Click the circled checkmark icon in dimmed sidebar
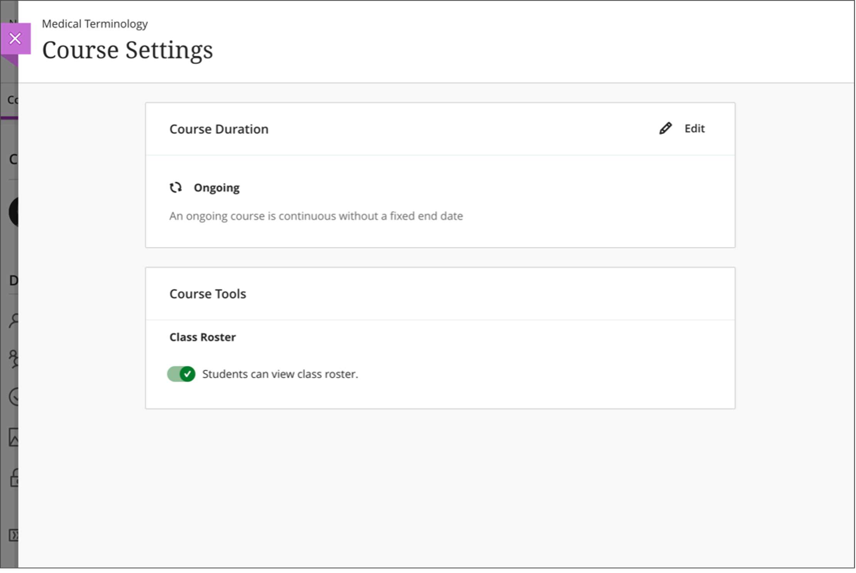Viewport: 856px width, 573px height. pyautogui.click(x=14, y=397)
